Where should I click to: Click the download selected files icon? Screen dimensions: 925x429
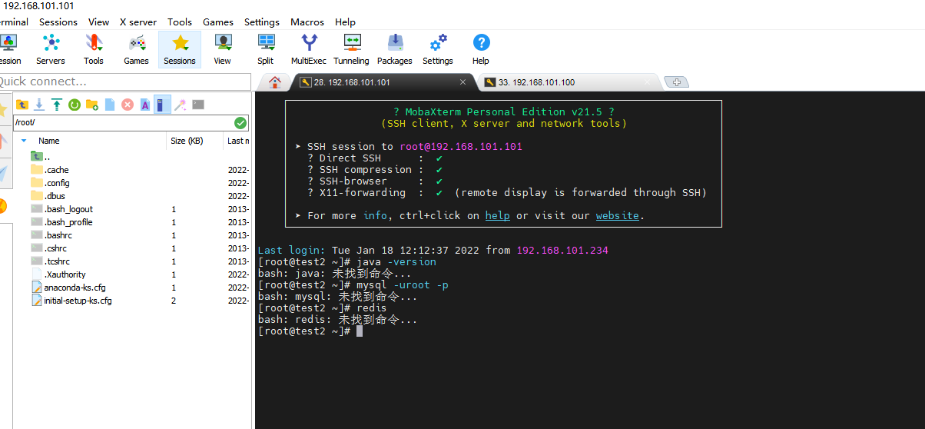click(x=39, y=105)
